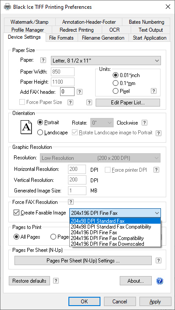The image size is (175, 310).
Task: Click Paper Width field
Action: pos(63,72)
